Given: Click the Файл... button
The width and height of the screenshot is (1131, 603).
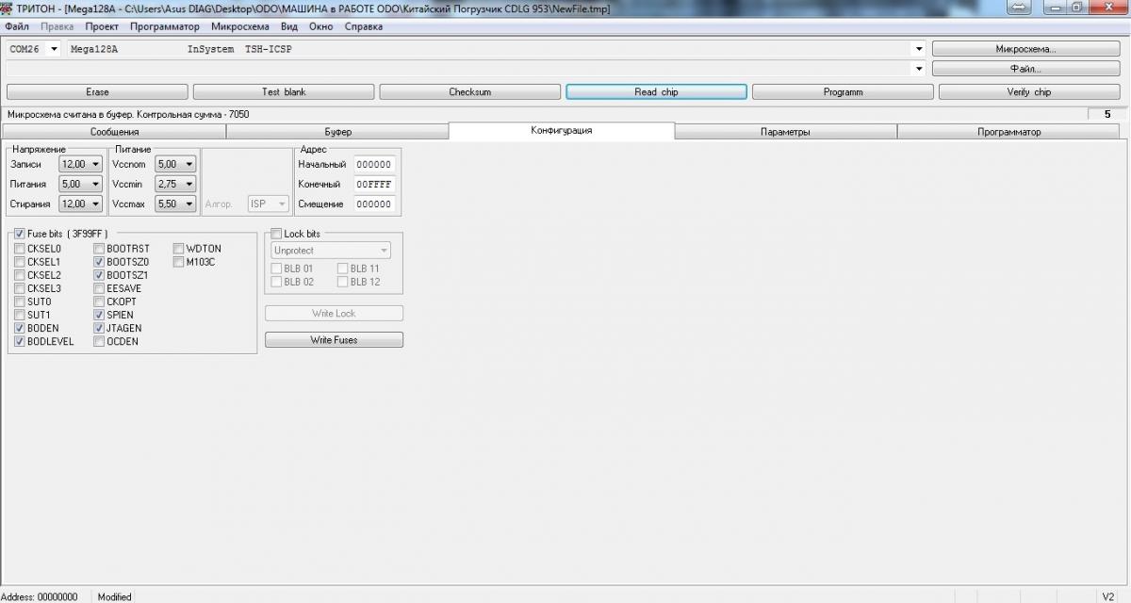Looking at the screenshot, I should pyautogui.click(x=1026, y=69).
